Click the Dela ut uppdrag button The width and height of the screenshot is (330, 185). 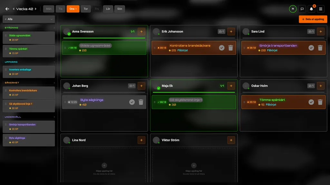coord(313,19)
